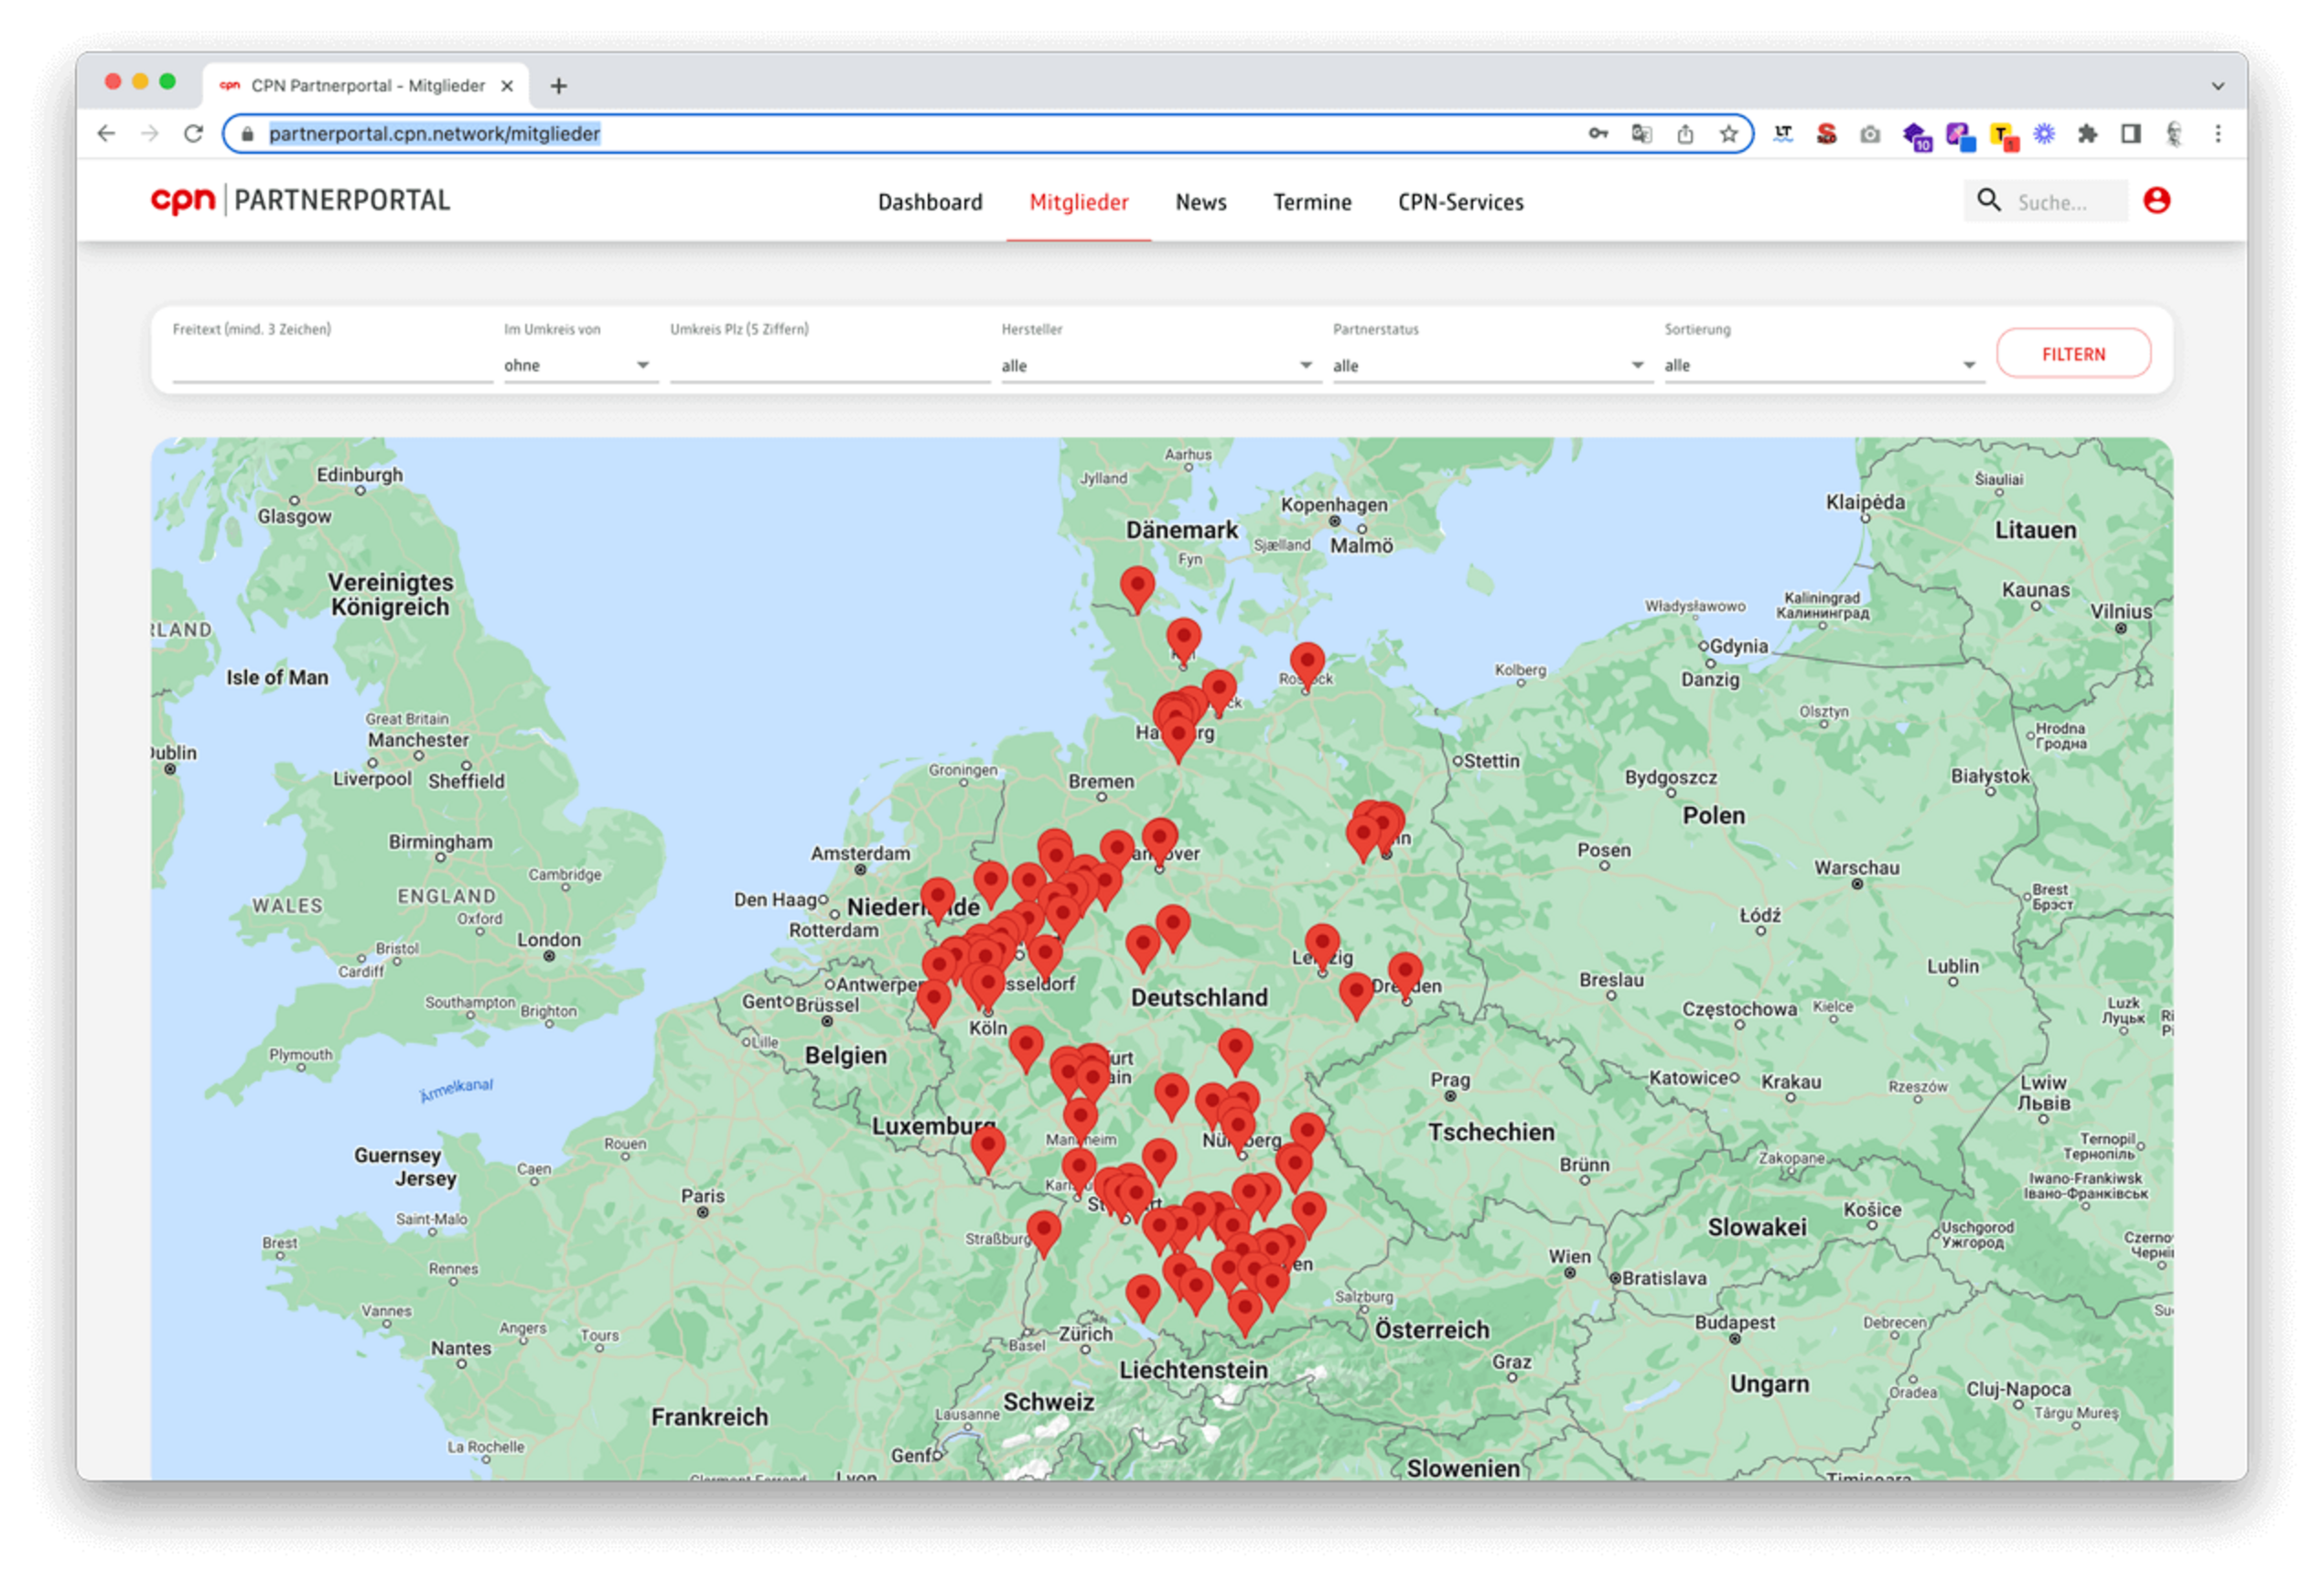Bookmark this page with star icon
Viewport: 2324px width, 1581px height.
tap(1729, 133)
